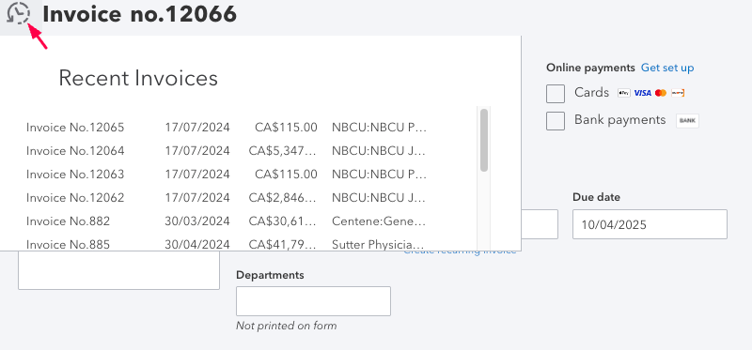The height and width of the screenshot is (350, 752).
Task: Click the Get set up link
Action: pos(667,68)
